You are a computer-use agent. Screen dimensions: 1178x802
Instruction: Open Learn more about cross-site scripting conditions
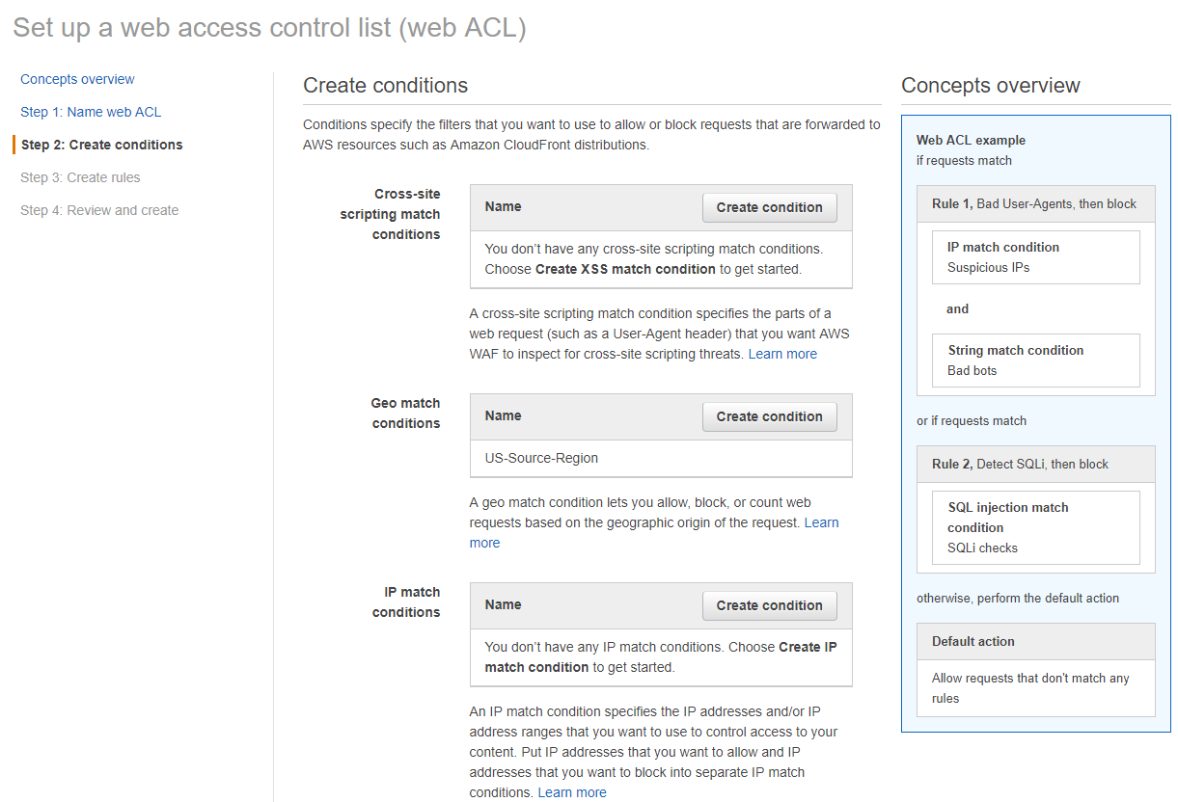pyautogui.click(x=782, y=354)
